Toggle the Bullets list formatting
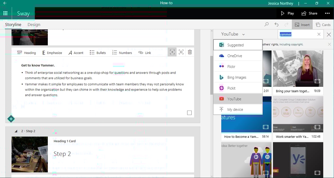The image size is (334, 178). pos(98,53)
